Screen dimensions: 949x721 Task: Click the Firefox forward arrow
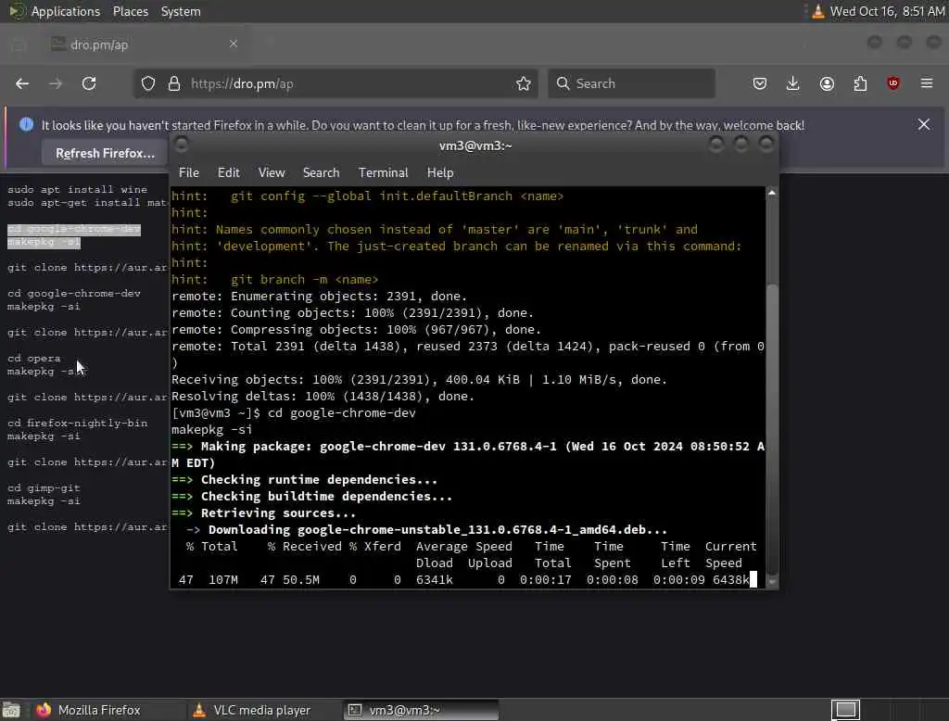tap(56, 83)
